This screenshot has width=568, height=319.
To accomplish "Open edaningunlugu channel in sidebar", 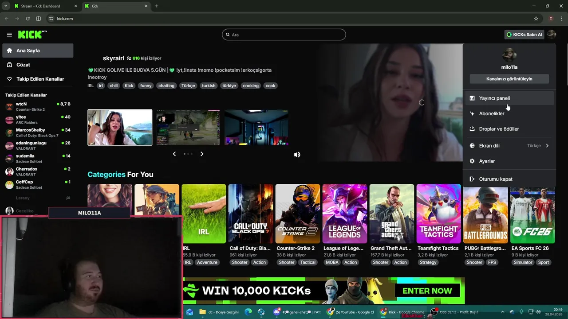I will [38, 145].
